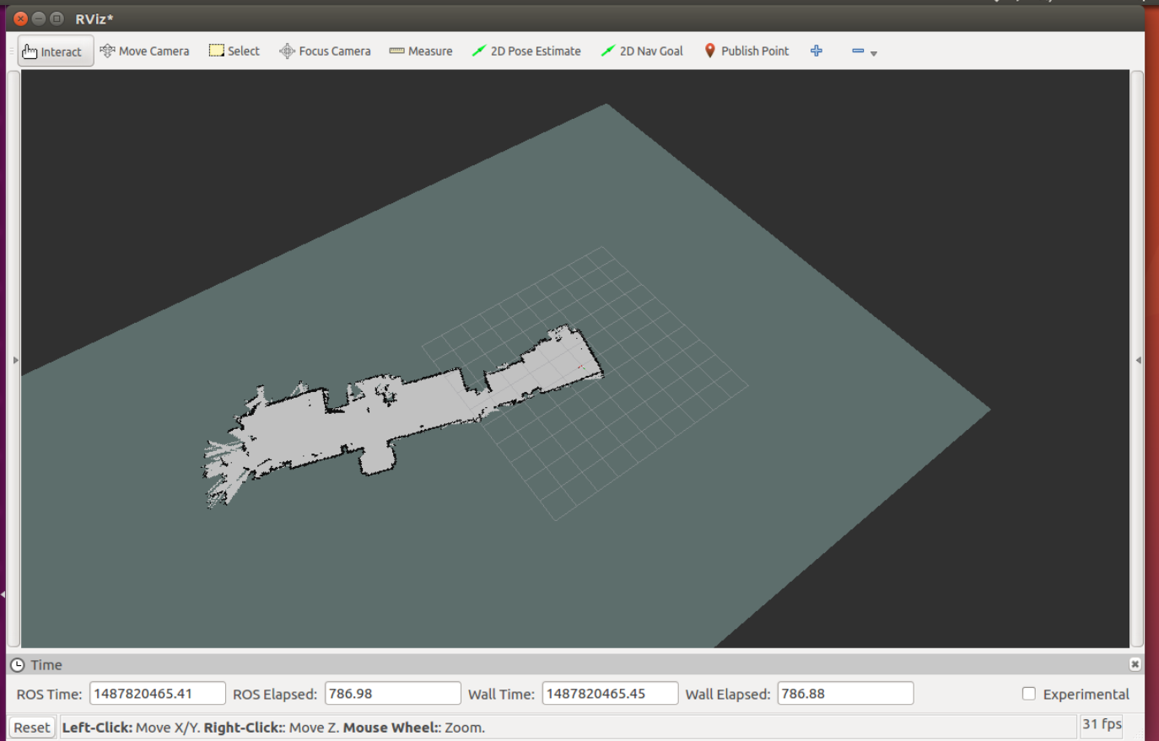Close the RViz window
Screen dimensions: 1159x741
(x=21, y=19)
